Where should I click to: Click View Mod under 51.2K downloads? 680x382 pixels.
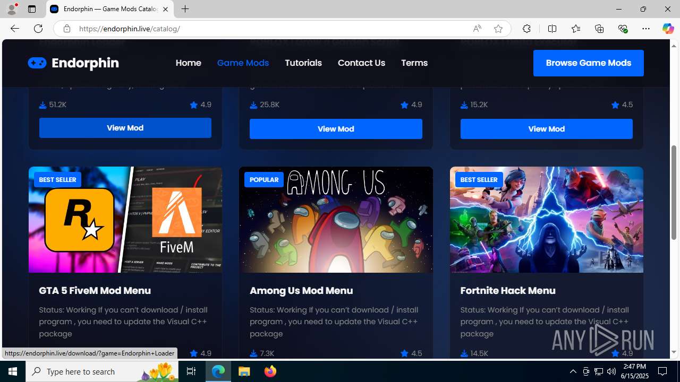[x=125, y=128]
